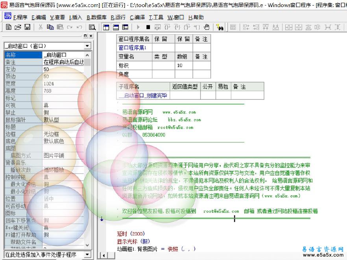
Task: Click the align bottom edges icon
Action: 275,27
